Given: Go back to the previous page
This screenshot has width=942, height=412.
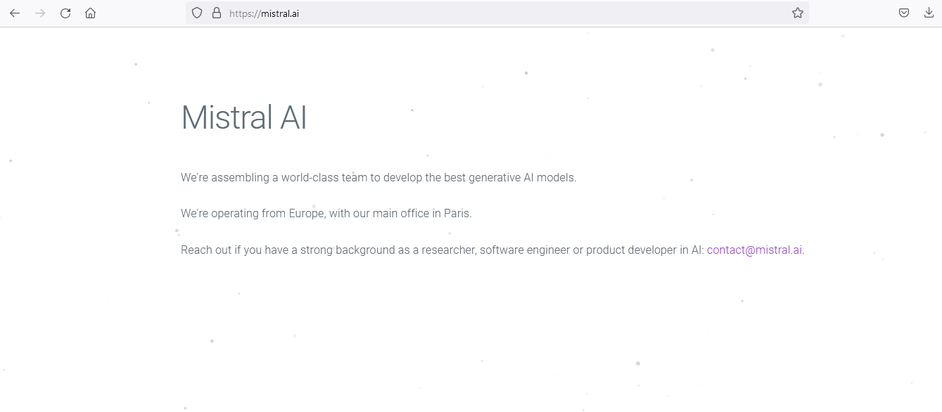Looking at the screenshot, I should pyautogui.click(x=15, y=13).
